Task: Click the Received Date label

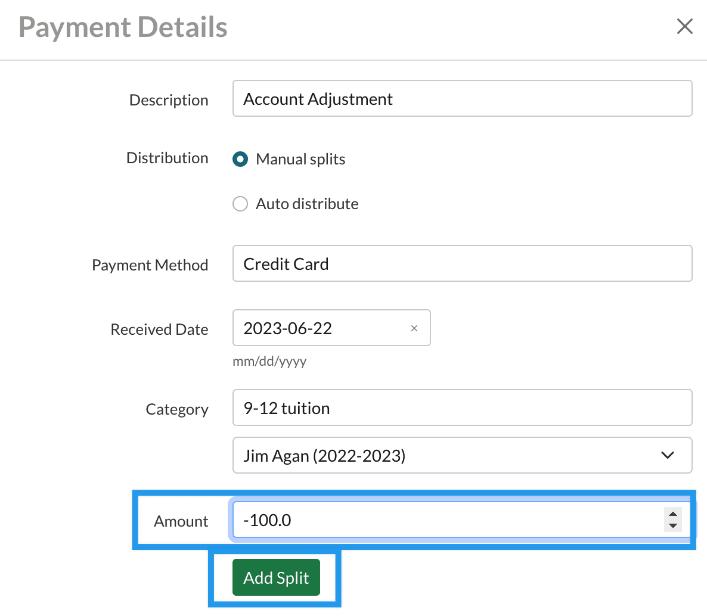Action: point(159,329)
